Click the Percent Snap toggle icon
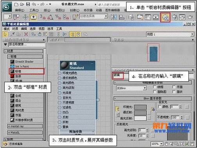The width and height of the screenshot is (197, 148). pyautogui.click(x=58, y=17)
